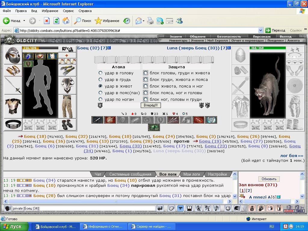Image resolution: width=308 pixels, height=231 pixels.
Task: Activate the red sword-and-gear skill icon
Action: 110,120
